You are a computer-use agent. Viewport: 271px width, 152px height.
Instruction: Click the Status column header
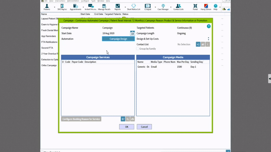pos(125,14)
